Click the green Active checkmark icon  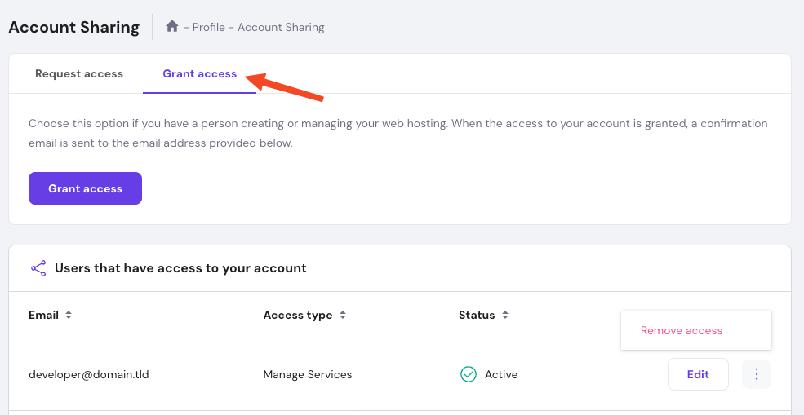pos(468,375)
